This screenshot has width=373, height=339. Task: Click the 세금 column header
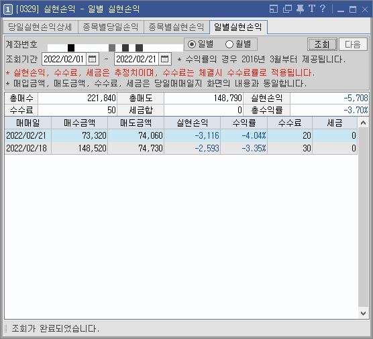335,123
